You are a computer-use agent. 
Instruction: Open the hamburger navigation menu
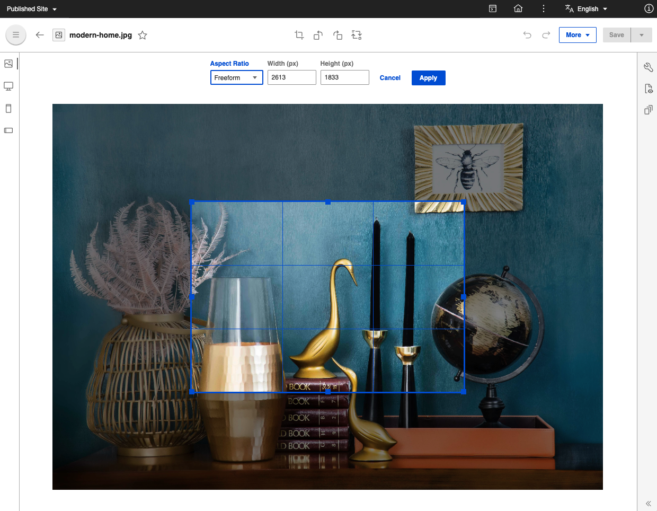[x=16, y=34]
